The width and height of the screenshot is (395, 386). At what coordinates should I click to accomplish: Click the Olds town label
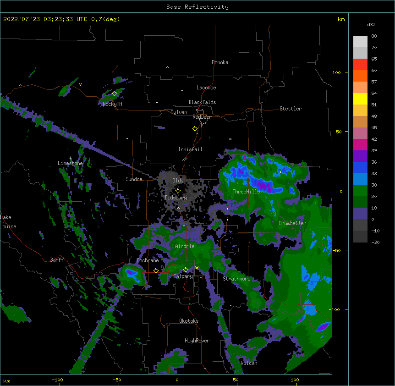point(178,181)
